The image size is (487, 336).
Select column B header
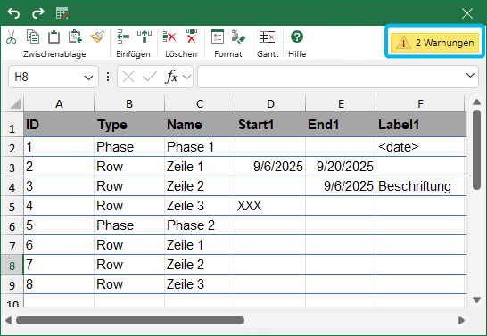[x=129, y=103]
